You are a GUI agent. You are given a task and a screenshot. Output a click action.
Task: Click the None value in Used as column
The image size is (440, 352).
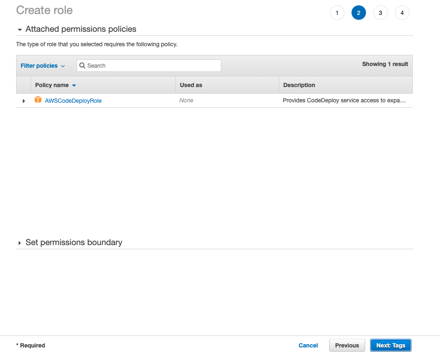coord(186,100)
